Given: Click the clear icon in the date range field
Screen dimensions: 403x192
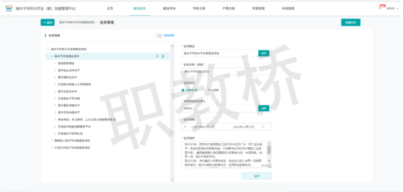Looking at the screenshot, I should [x=263, y=127].
